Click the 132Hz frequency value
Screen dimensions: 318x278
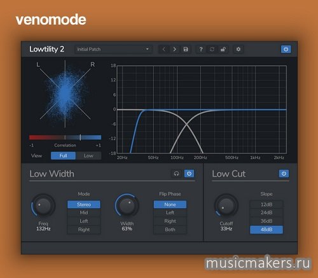click(43, 229)
